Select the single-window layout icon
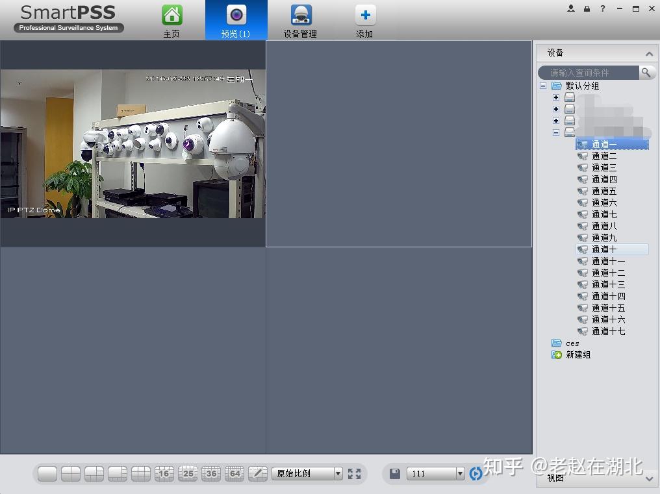Image resolution: width=660 pixels, height=494 pixels. pos(47,474)
